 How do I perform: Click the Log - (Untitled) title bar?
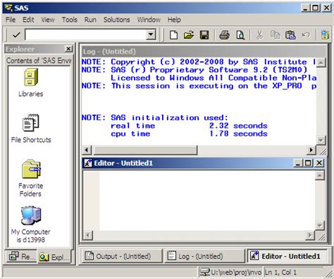204,52
